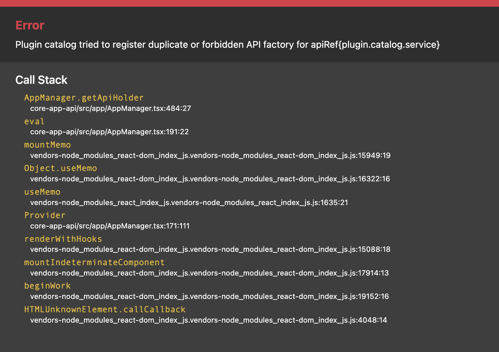This screenshot has width=499, height=352.
Task: Select the AppManager.getApiHolder stack frame
Action: tap(84, 98)
